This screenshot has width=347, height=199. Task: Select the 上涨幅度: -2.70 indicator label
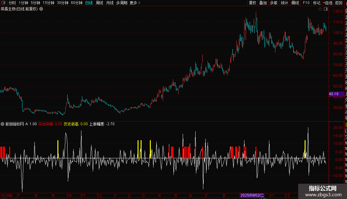click(102, 124)
